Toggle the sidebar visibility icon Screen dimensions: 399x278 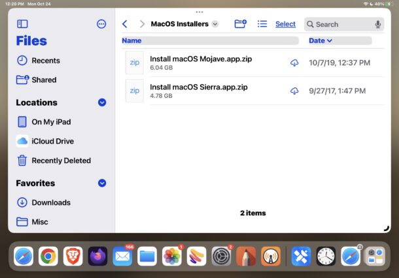pyautogui.click(x=22, y=24)
